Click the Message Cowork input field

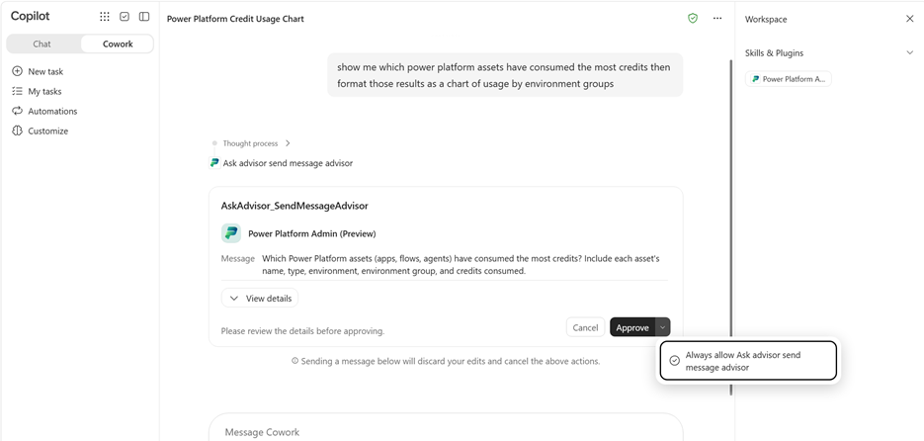446,431
